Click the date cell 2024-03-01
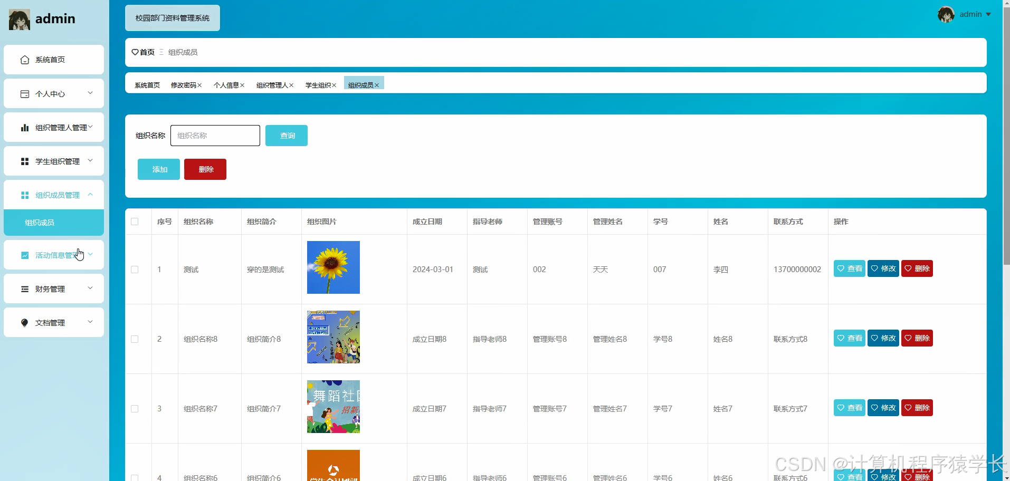This screenshot has height=481, width=1010. 433,270
